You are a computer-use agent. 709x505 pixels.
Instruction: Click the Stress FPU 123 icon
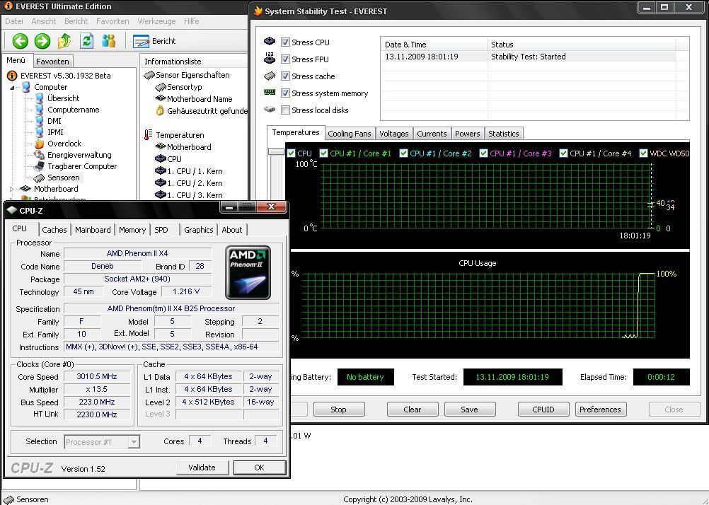point(270,58)
